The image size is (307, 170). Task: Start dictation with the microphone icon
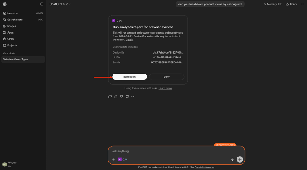pyautogui.click(x=232, y=159)
